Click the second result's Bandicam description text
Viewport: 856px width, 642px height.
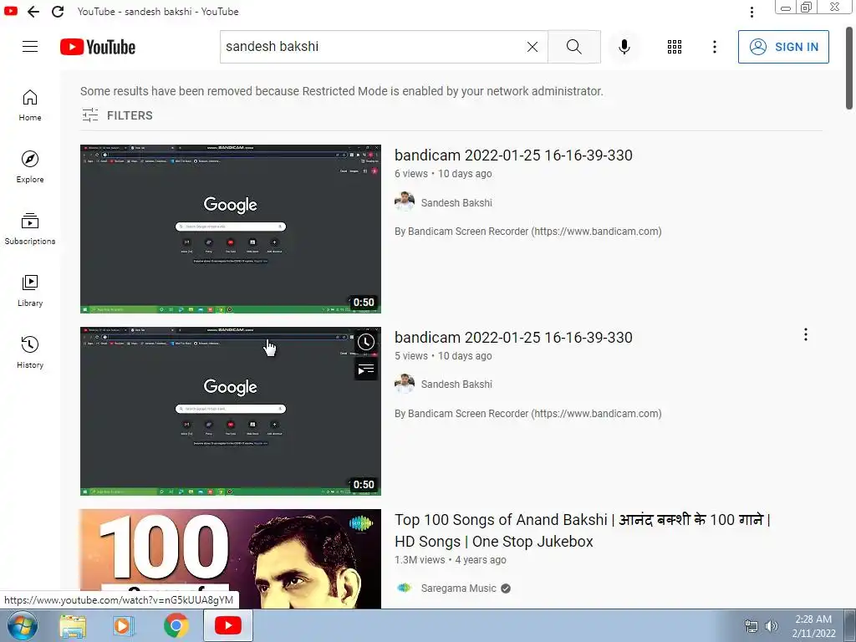[x=528, y=413]
